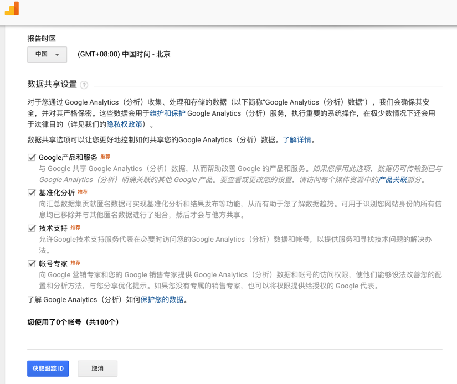Click the 取消 button

[97, 369]
